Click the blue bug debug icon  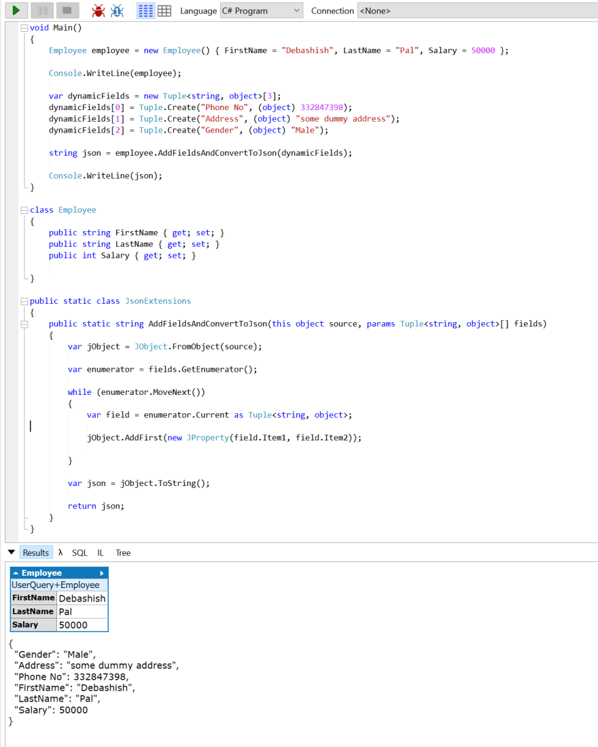[x=117, y=10]
